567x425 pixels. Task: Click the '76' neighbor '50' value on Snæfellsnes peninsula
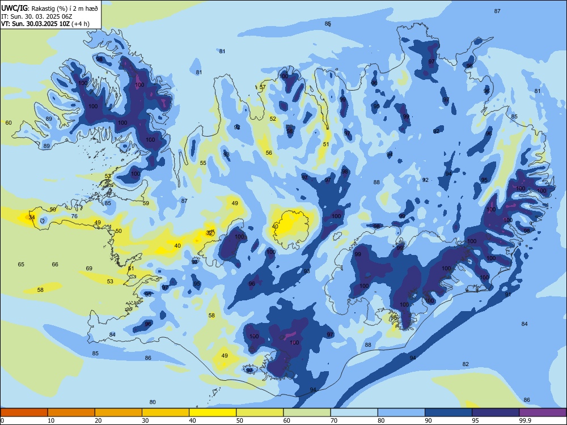click(53, 209)
